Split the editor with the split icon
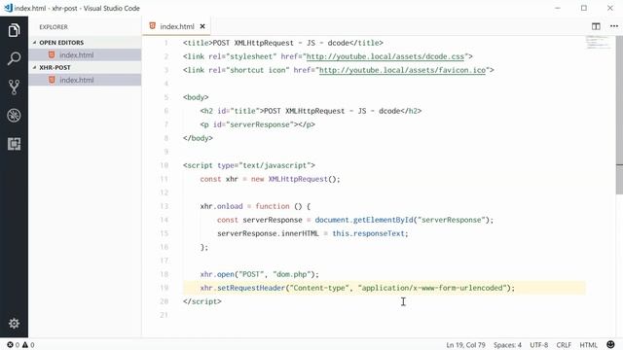Viewport: 623px width, 350px height. pos(596,26)
